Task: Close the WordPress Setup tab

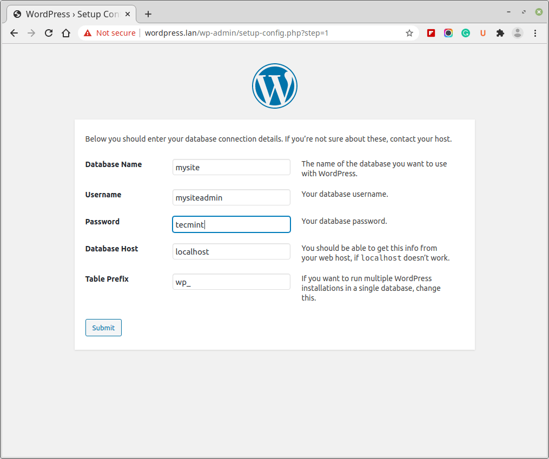Action: tap(128, 14)
